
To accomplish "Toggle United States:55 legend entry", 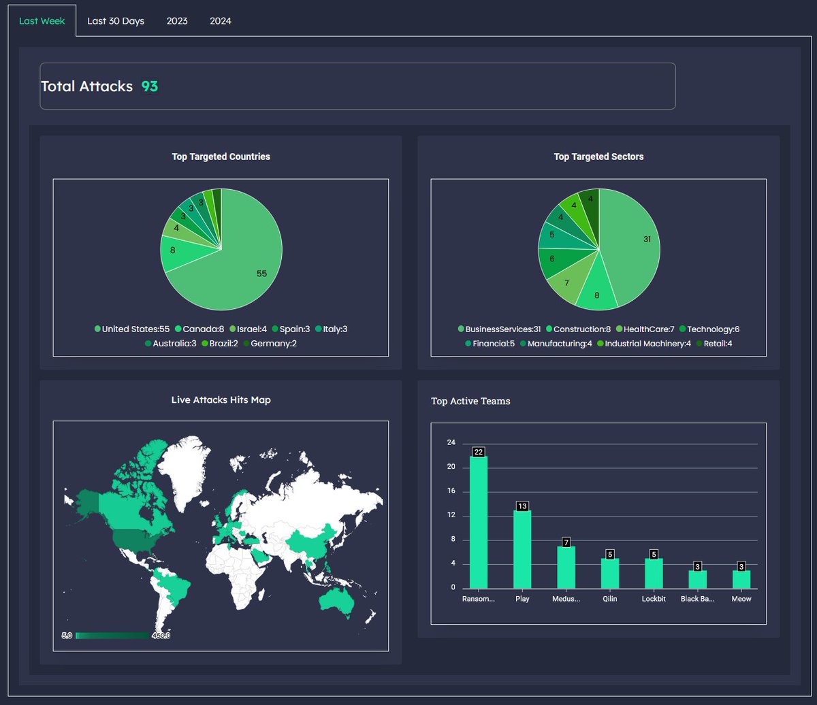I will point(132,329).
